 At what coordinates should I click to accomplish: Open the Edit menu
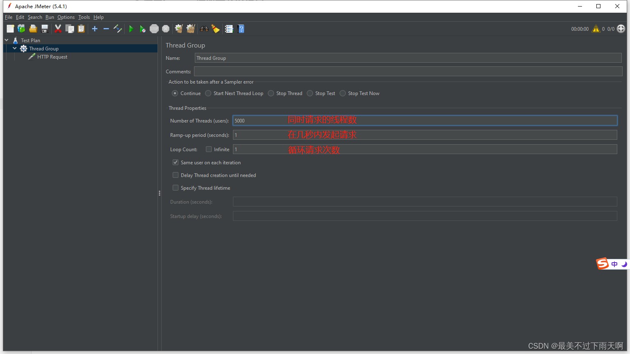20,17
